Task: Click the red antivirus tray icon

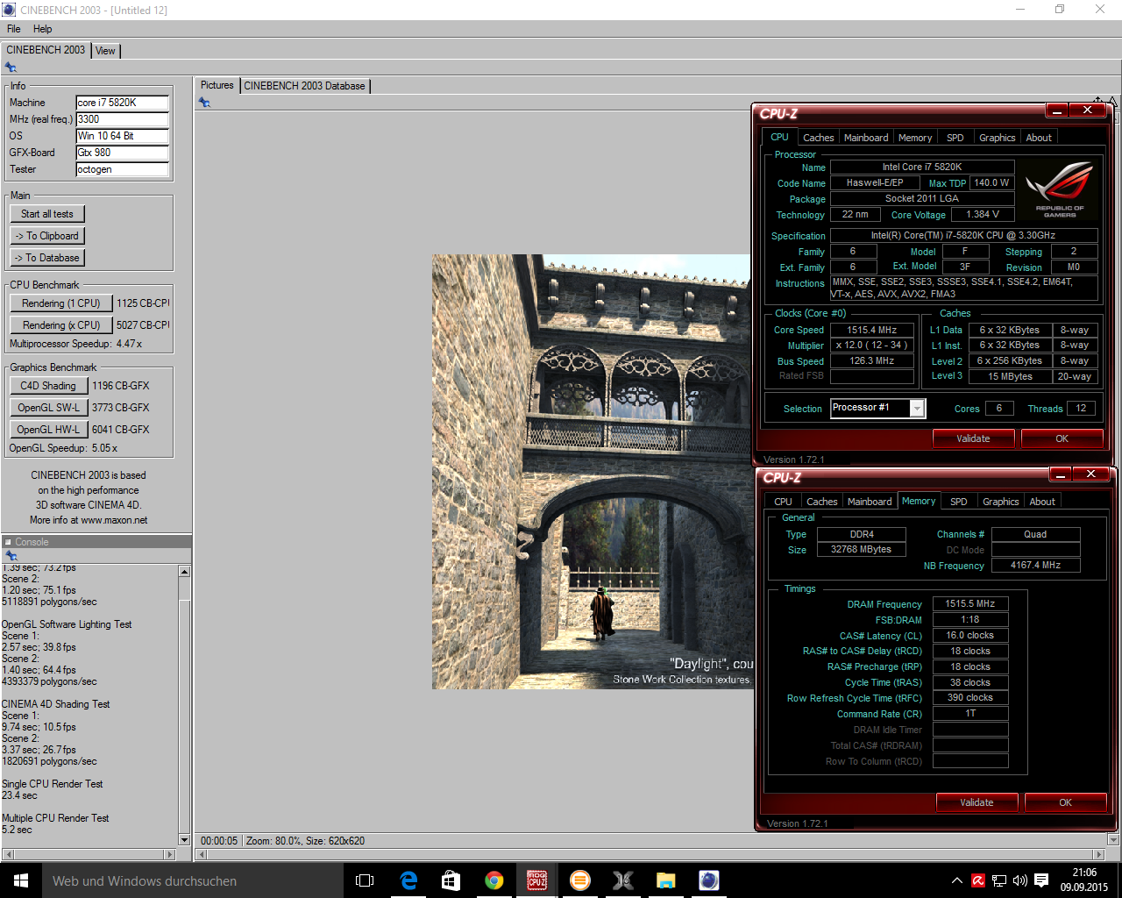Action: pyautogui.click(x=977, y=880)
